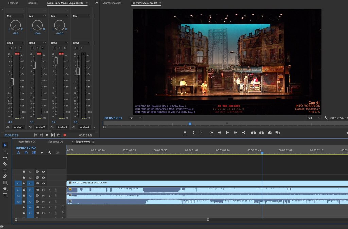Image resolution: width=348 pixels, height=229 pixels.
Task: Toggle track output eye for V3
Action: point(43,172)
